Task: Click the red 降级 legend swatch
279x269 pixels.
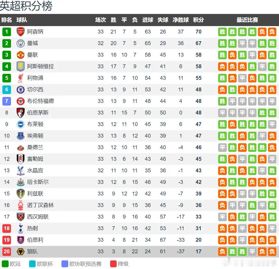Action: point(113,264)
